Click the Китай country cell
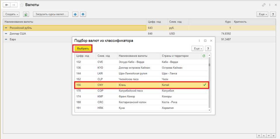Screen dimensions: 280x139 point(165,85)
